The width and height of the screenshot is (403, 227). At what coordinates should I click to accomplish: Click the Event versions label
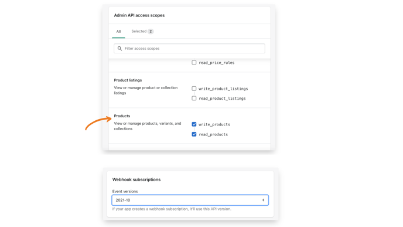coord(125,191)
